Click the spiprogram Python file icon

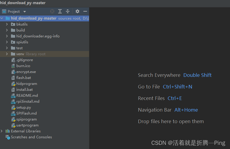point(13,119)
